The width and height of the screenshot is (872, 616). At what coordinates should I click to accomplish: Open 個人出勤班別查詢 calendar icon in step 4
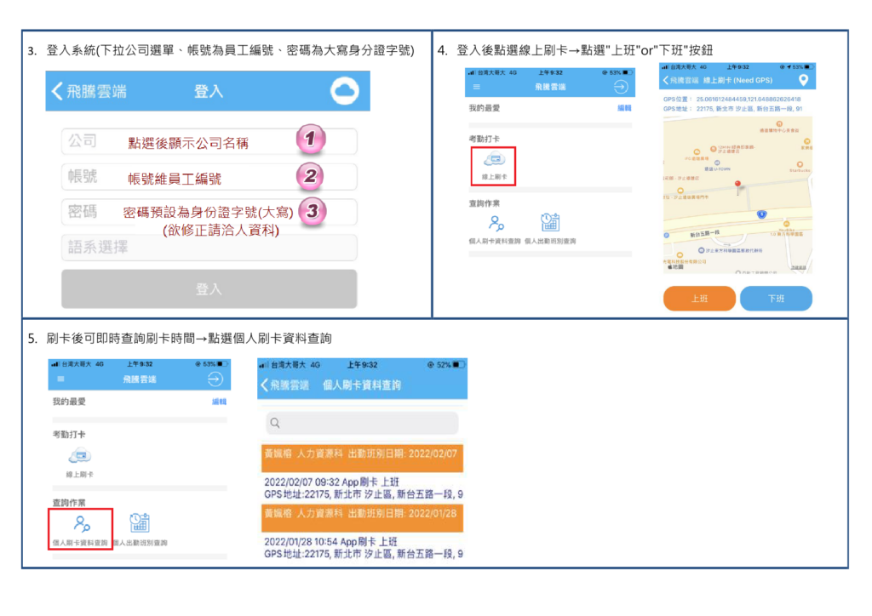click(550, 223)
